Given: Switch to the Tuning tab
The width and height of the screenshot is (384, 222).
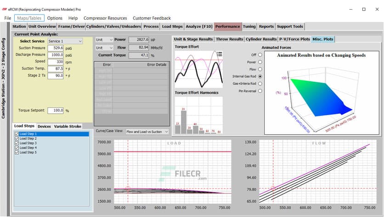Looking at the screenshot, I should pos(249,27).
